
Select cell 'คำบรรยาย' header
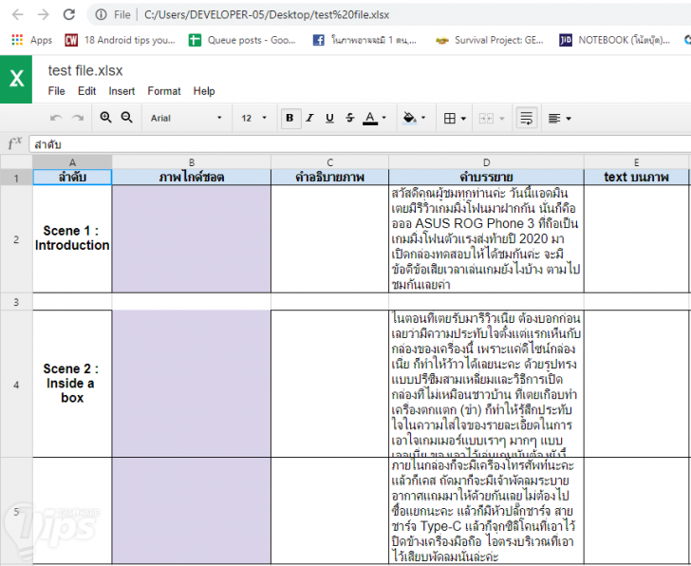click(487, 178)
